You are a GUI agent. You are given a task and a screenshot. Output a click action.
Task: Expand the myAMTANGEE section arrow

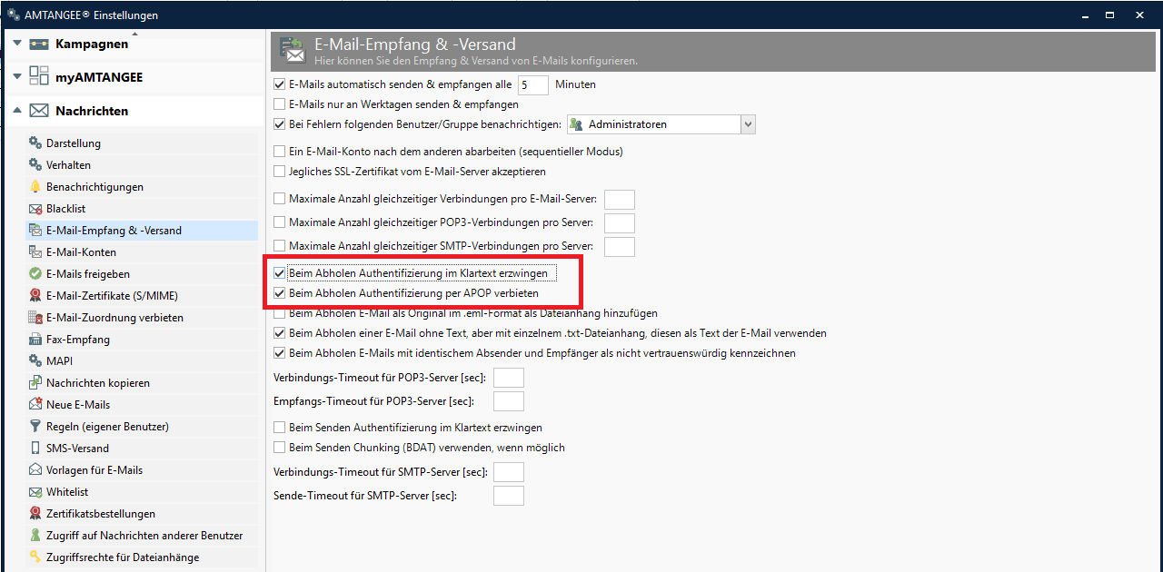pyautogui.click(x=17, y=77)
